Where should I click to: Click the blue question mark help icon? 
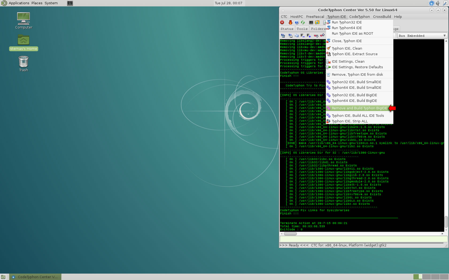pos(297,22)
